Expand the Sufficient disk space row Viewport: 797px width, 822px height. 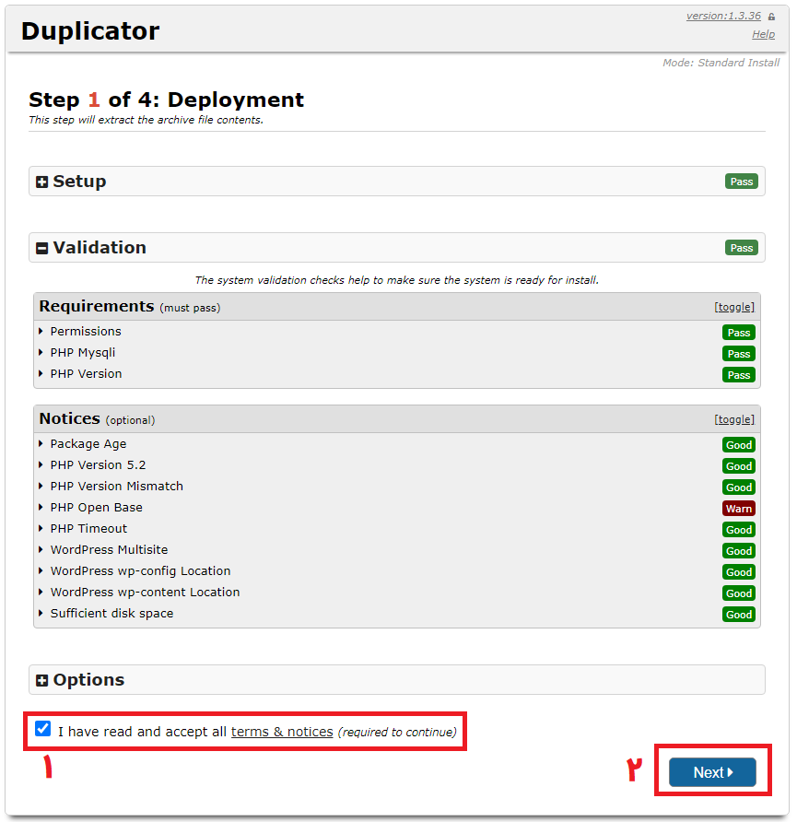point(111,614)
